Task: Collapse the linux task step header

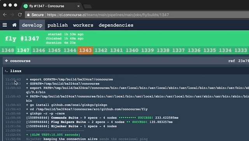Action: click(x=126, y=71)
